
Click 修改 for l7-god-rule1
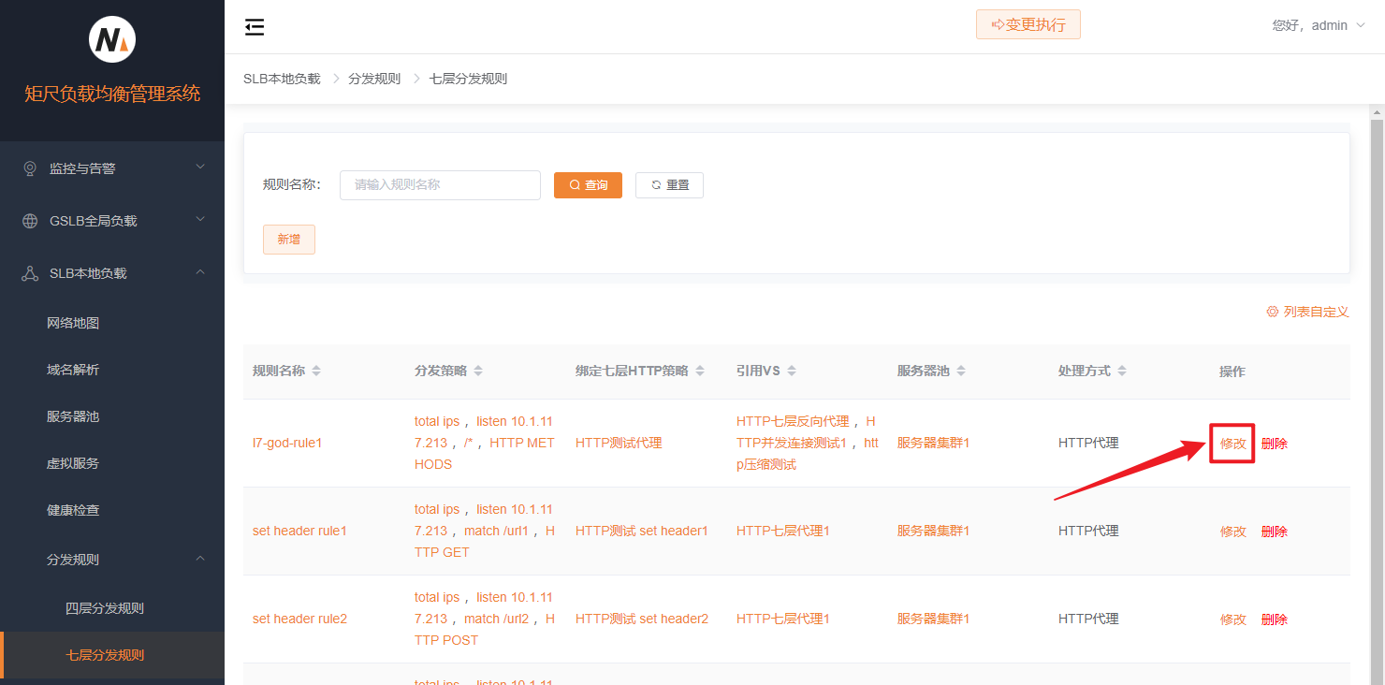1232,444
